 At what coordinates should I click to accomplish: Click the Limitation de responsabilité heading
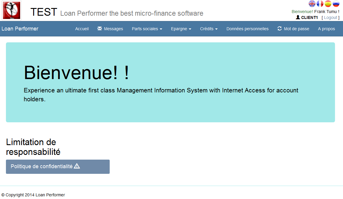pos(33,147)
